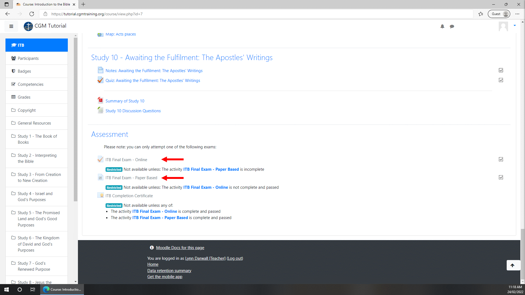The height and width of the screenshot is (295, 525).
Task: Open the Notes page icon for Study 10
Action: coord(100,70)
